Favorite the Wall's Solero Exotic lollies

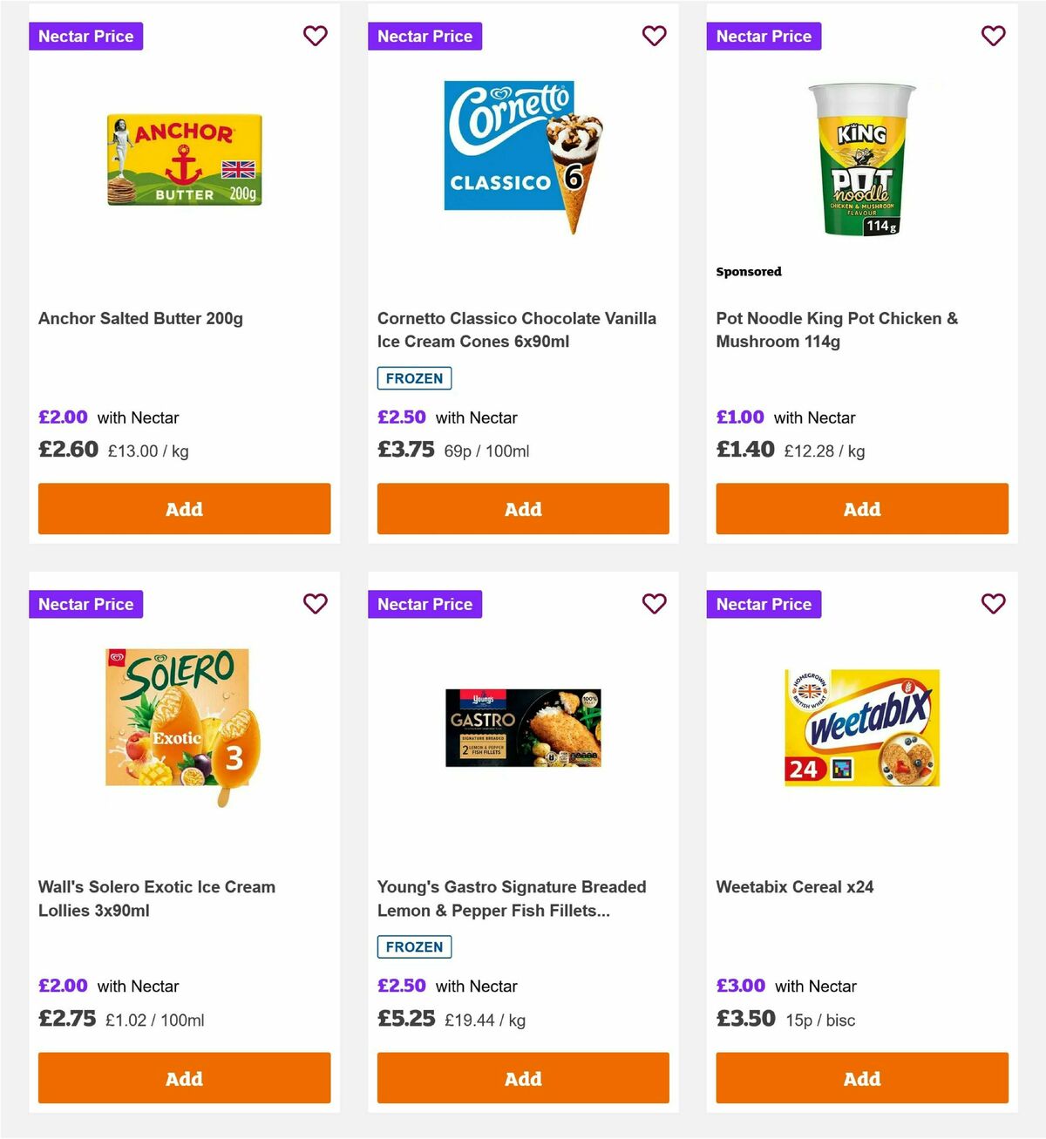[x=316, y=603]
